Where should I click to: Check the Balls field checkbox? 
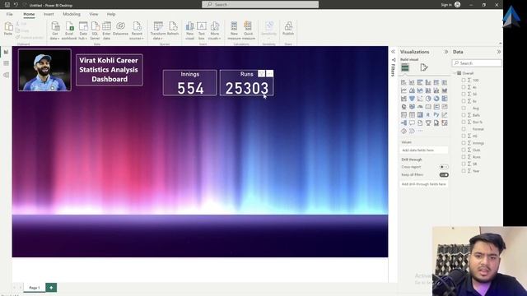pos(464,115)
